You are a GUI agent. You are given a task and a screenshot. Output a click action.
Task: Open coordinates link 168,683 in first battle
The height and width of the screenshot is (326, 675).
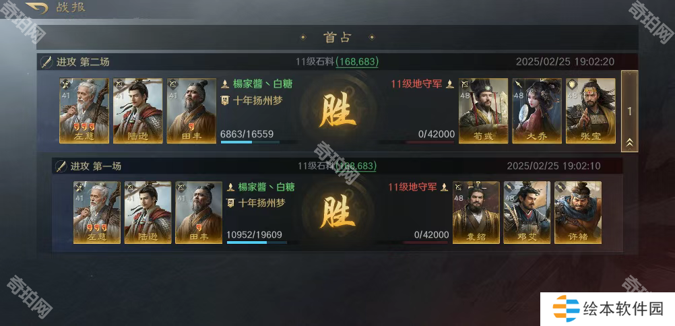(x=356, y=166)
